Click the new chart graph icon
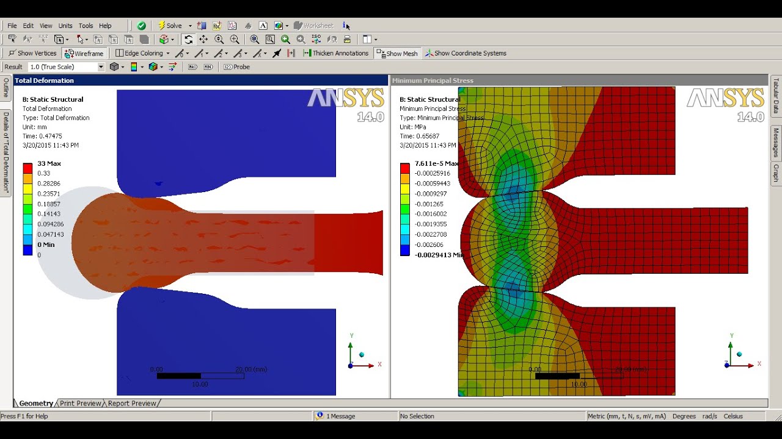The width and height of the screenshot is (782, 439). [x=232, y=26]
